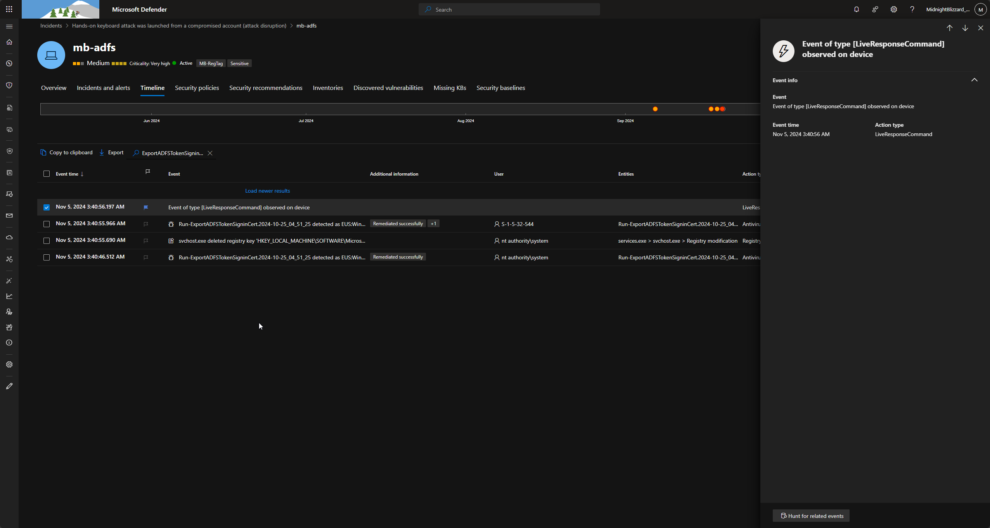
Task: Open notifications bell in the top bar
Action: 856,9
